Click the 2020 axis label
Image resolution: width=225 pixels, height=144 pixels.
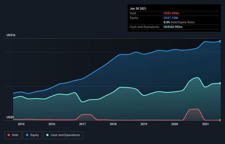point(175,124)
